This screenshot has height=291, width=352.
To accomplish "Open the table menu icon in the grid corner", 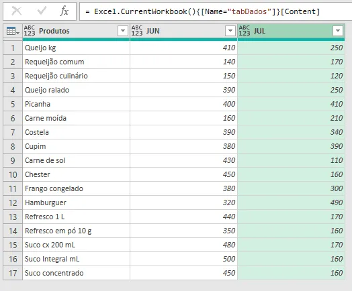I will [x=13, y=31].
